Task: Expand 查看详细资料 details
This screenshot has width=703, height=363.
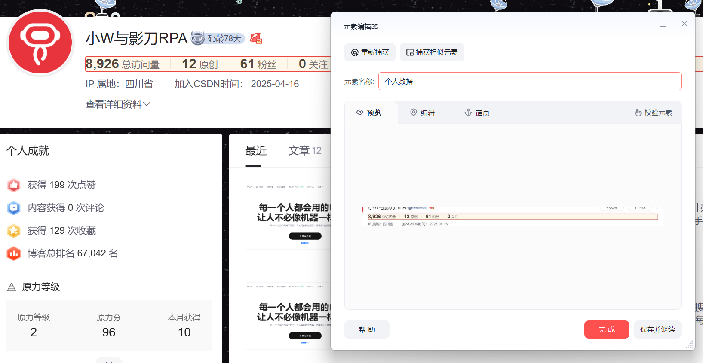Action: coord(117,104)
